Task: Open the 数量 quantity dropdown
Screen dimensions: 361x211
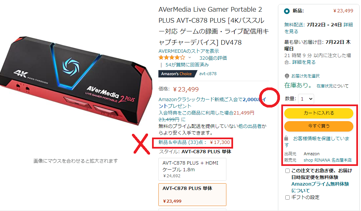Action: click(306, 99)
